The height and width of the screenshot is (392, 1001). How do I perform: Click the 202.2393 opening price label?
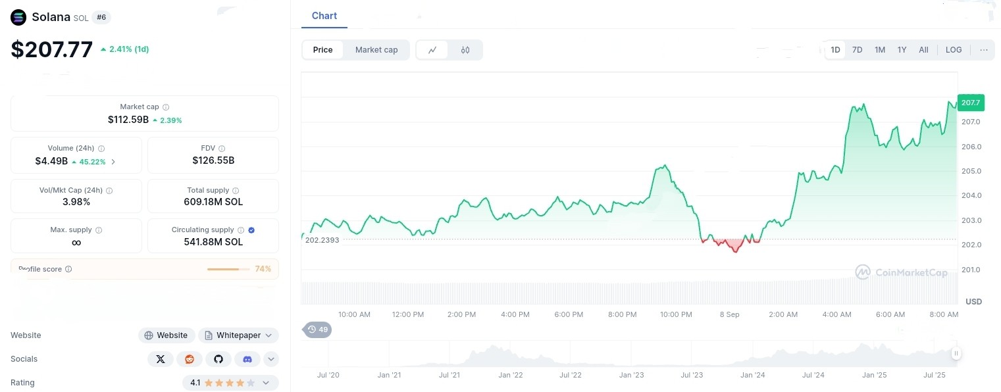pos(322,240)
